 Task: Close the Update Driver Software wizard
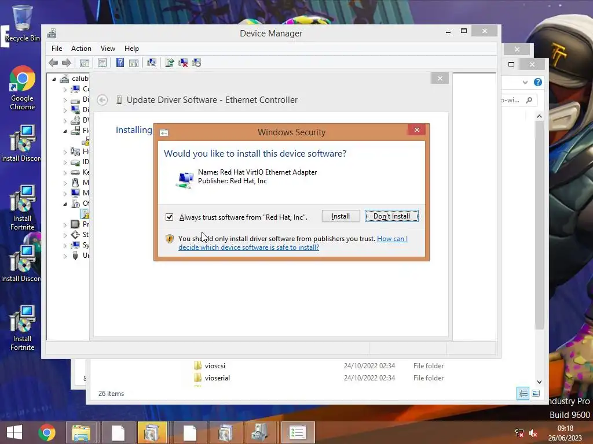point(440,78)
